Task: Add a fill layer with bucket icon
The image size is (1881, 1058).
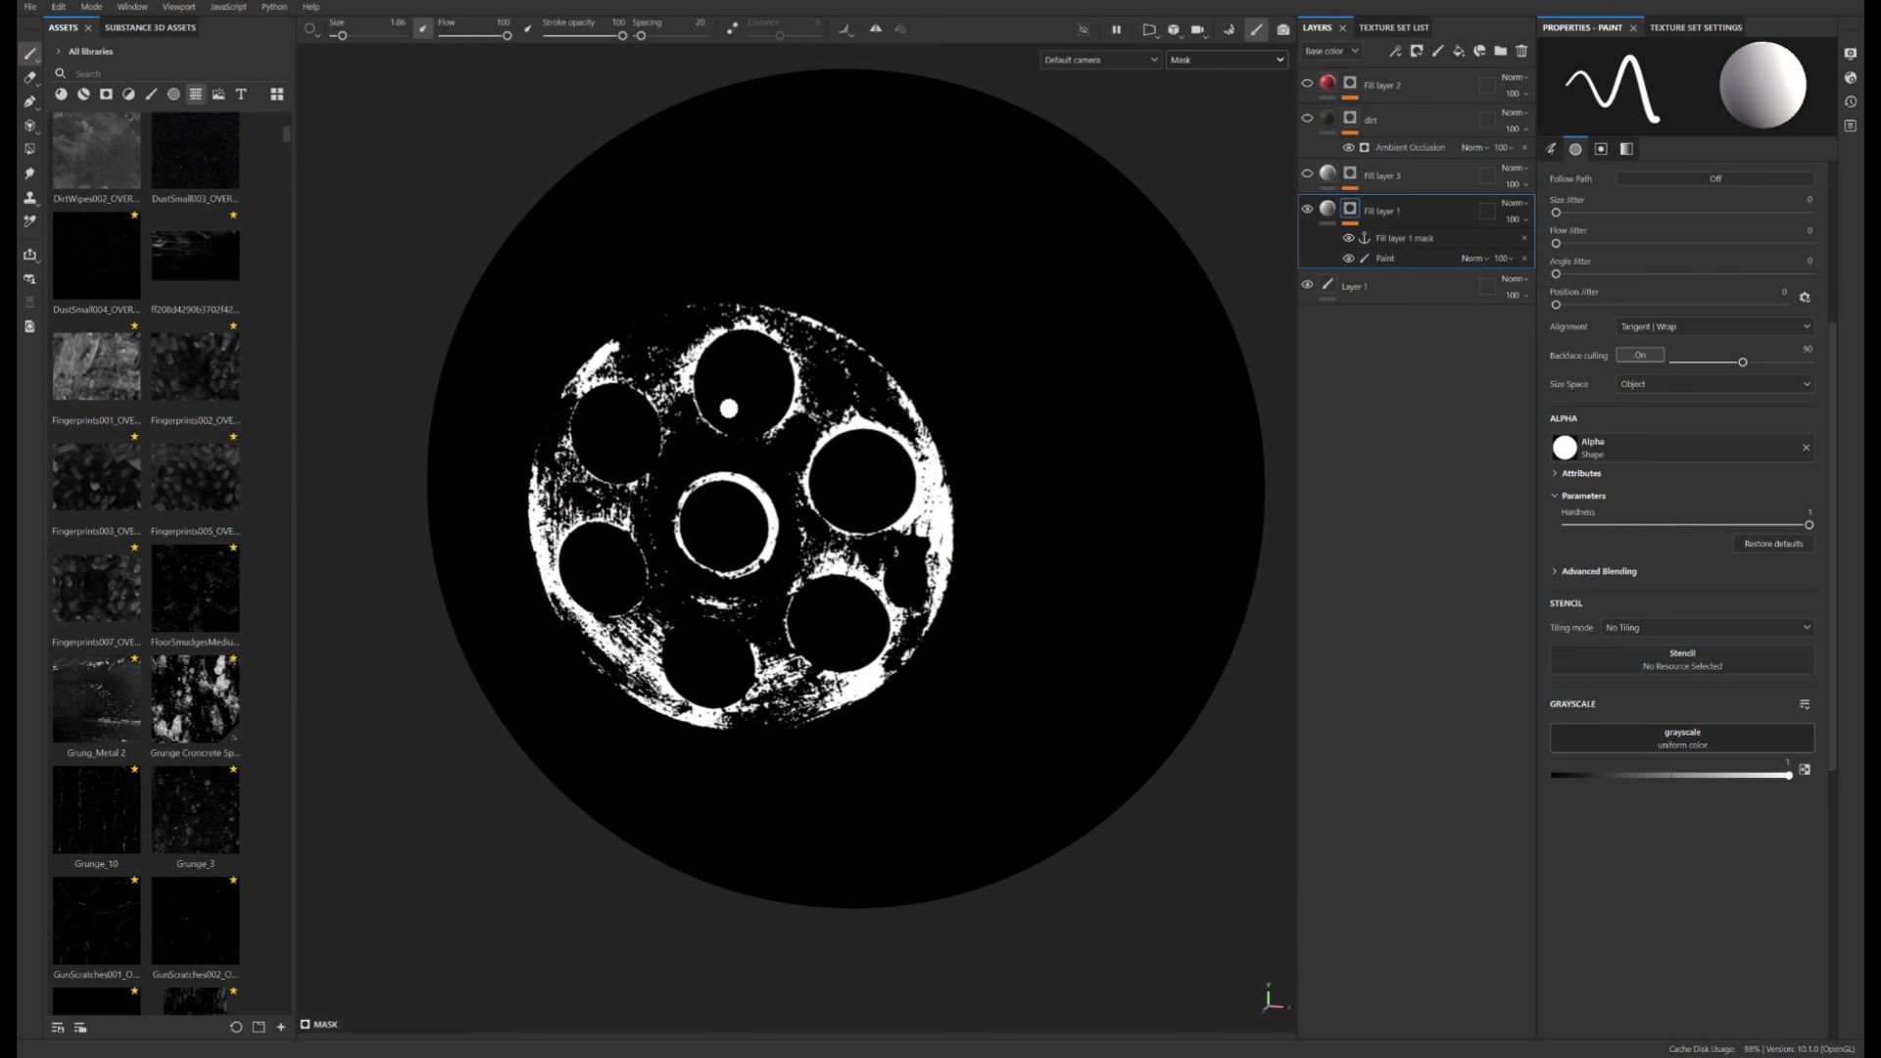Action: pyautogui.click(x=1459, y=51)
